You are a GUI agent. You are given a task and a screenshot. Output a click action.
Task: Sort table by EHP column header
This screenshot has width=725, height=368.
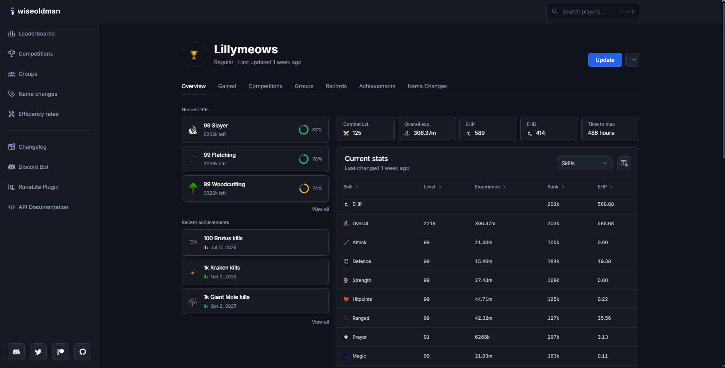point(605,187)
